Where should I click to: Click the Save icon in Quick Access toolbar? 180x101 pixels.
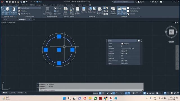pos(13,2)
